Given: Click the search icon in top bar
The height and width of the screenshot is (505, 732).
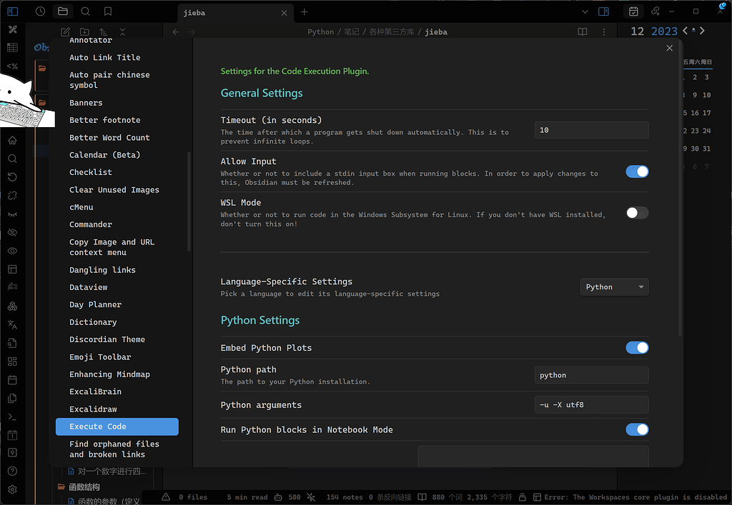Looking at the screenshot, I should pyautogui.click(x=85, y=11).
